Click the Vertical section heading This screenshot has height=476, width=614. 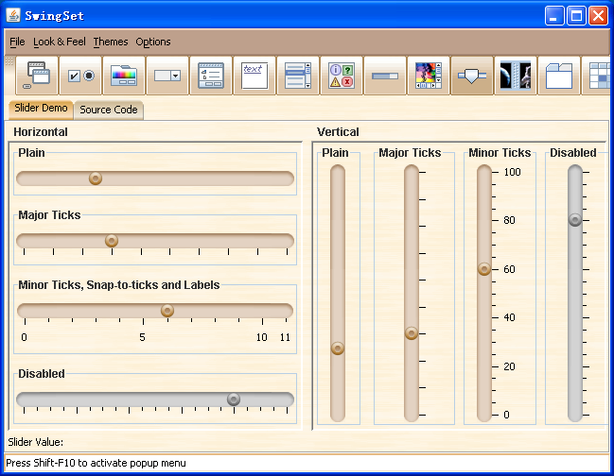pos(338,132)
